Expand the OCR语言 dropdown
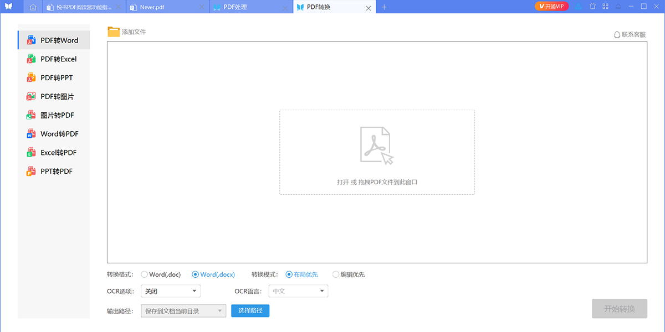The height and width of the screenshot is (332, 665). click(298, 290)
